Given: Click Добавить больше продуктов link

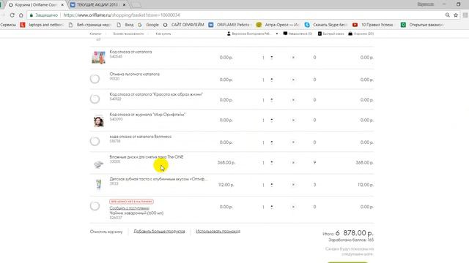Looking at the screenshot, I should point(159,232).
